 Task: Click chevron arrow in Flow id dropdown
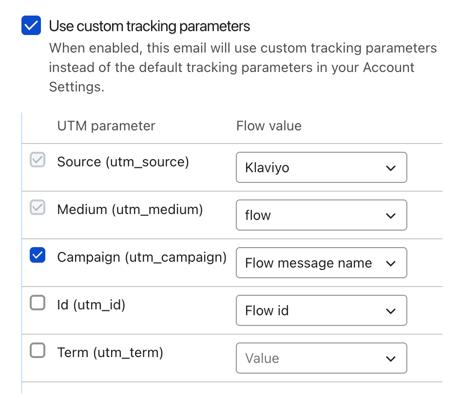tap(390, 311)
